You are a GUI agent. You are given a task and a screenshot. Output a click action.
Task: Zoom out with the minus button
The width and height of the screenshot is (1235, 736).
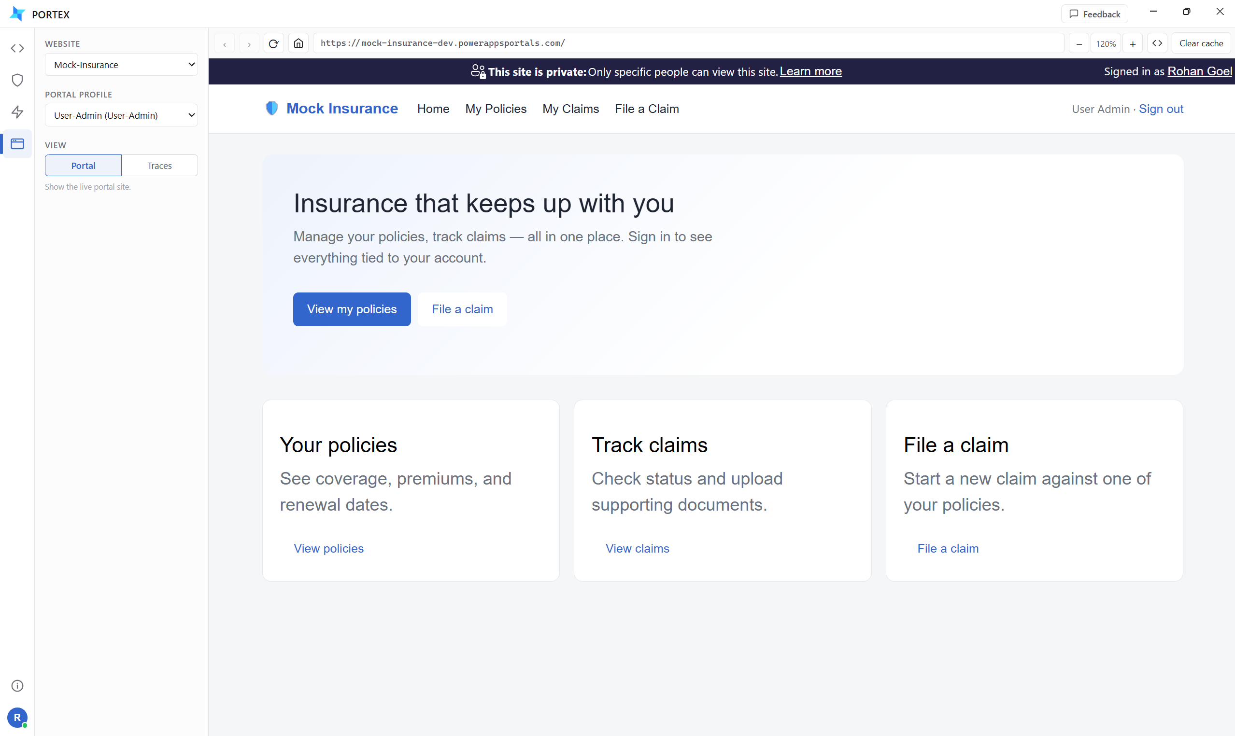[x=1079, y=43]
